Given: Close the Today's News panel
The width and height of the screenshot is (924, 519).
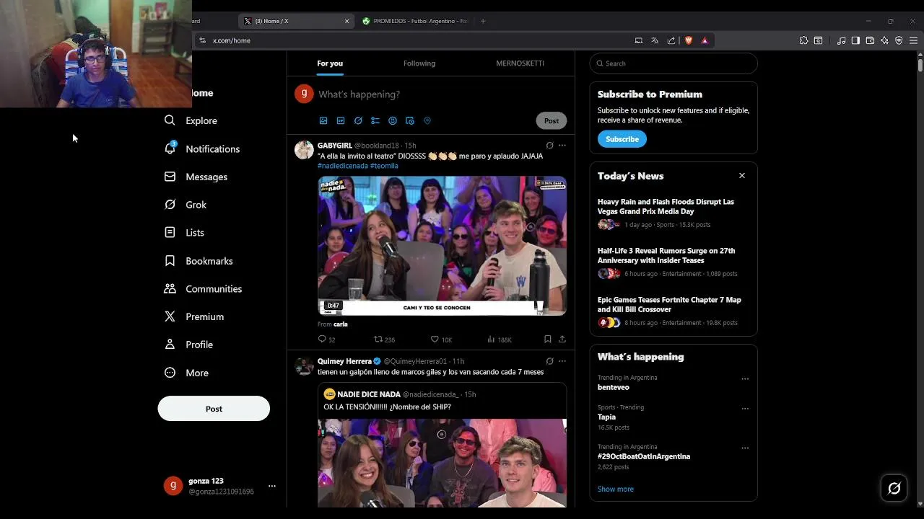Looking at the screenshot, I should point(741,176).
